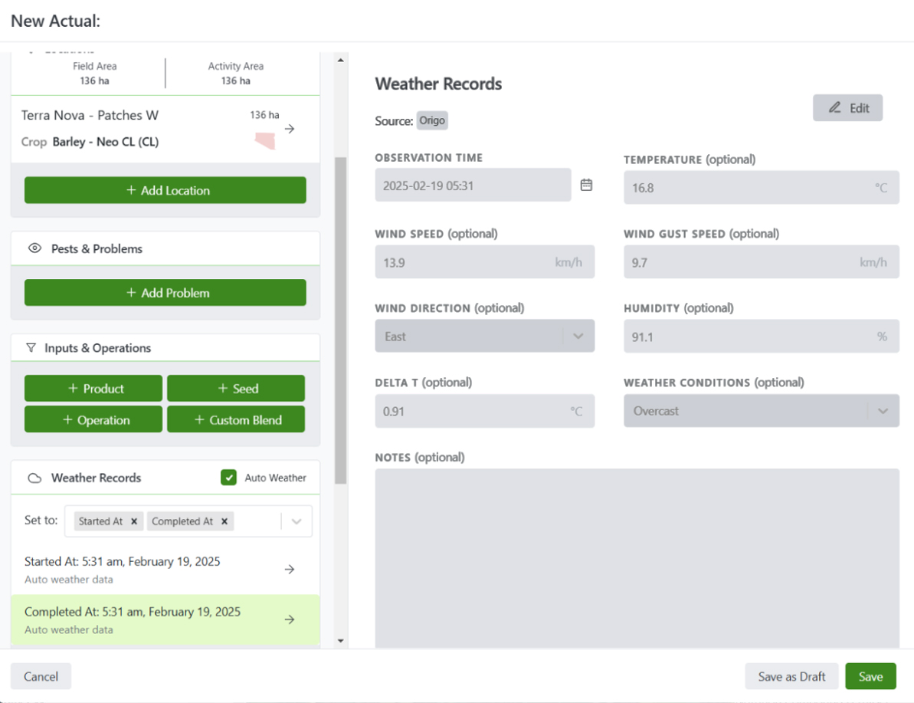Viewport: 914px width, 703px height.
Task: Open Started At weather record arrow
Action: tap(290, 569)
